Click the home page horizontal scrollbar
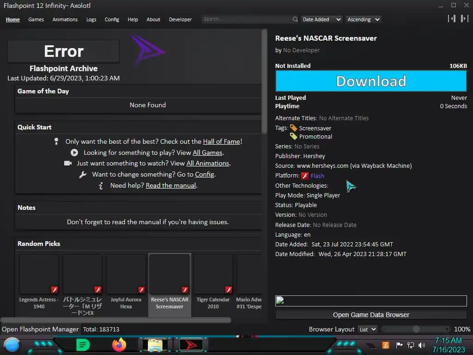This screenshot has height=355, width=473. coord(116,320)
